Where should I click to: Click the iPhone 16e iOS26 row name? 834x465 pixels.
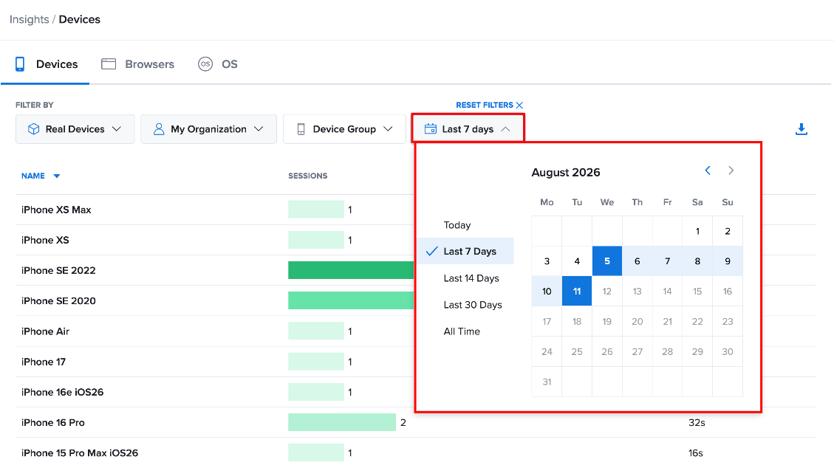click(x=63, y=392)
